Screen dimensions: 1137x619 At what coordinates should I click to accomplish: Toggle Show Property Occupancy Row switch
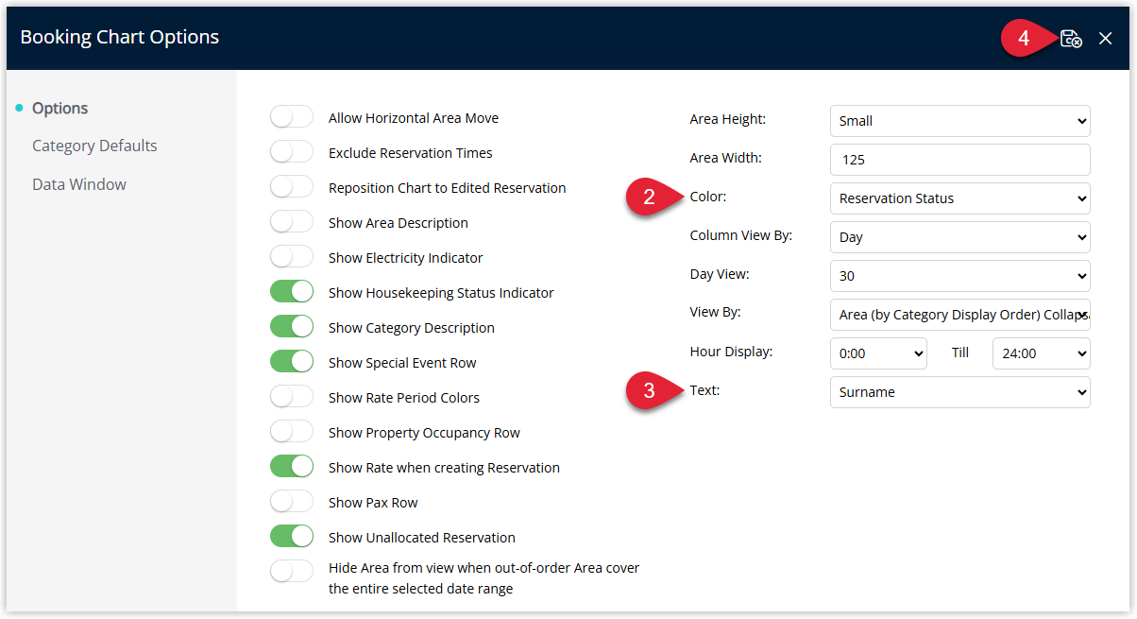(291, 432)
